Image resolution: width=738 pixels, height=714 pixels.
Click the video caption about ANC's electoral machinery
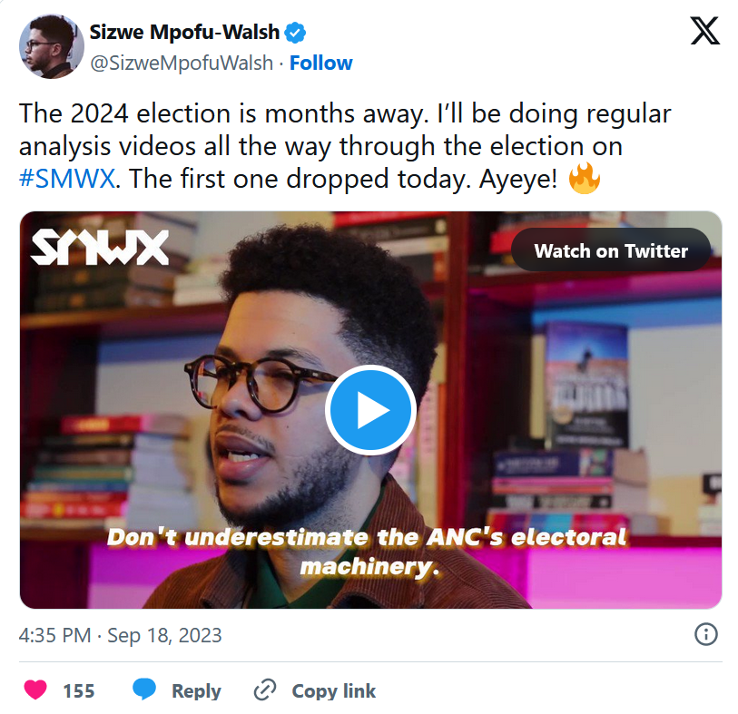367,552
